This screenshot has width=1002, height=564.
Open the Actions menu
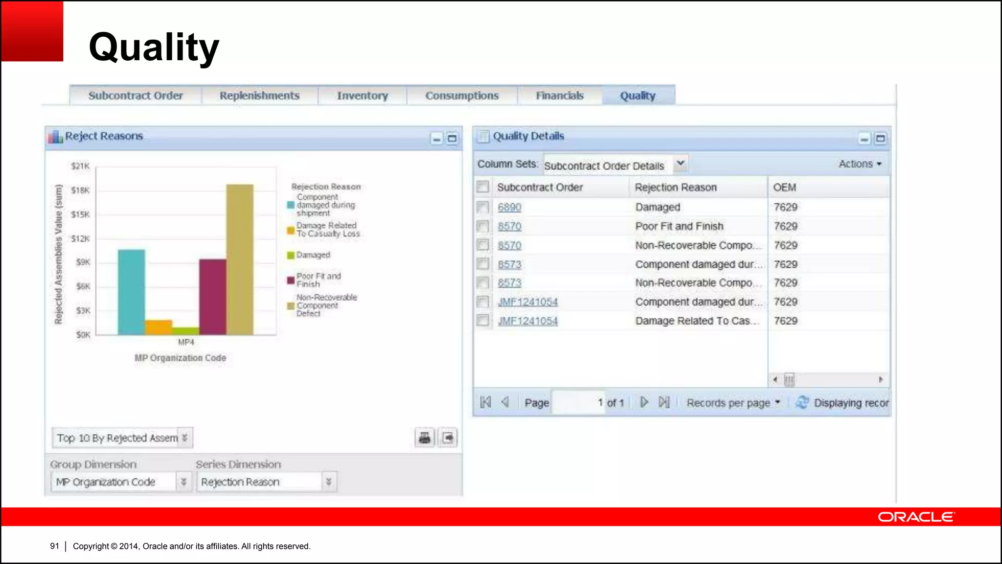(x=860, y=164)
